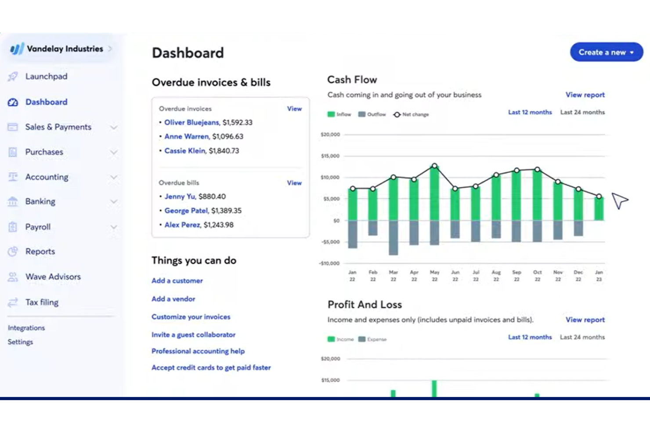The width and height of the screenshot is (650, 433).
Task: Click the Tax filing arrows icon
Action: (13, 302)
